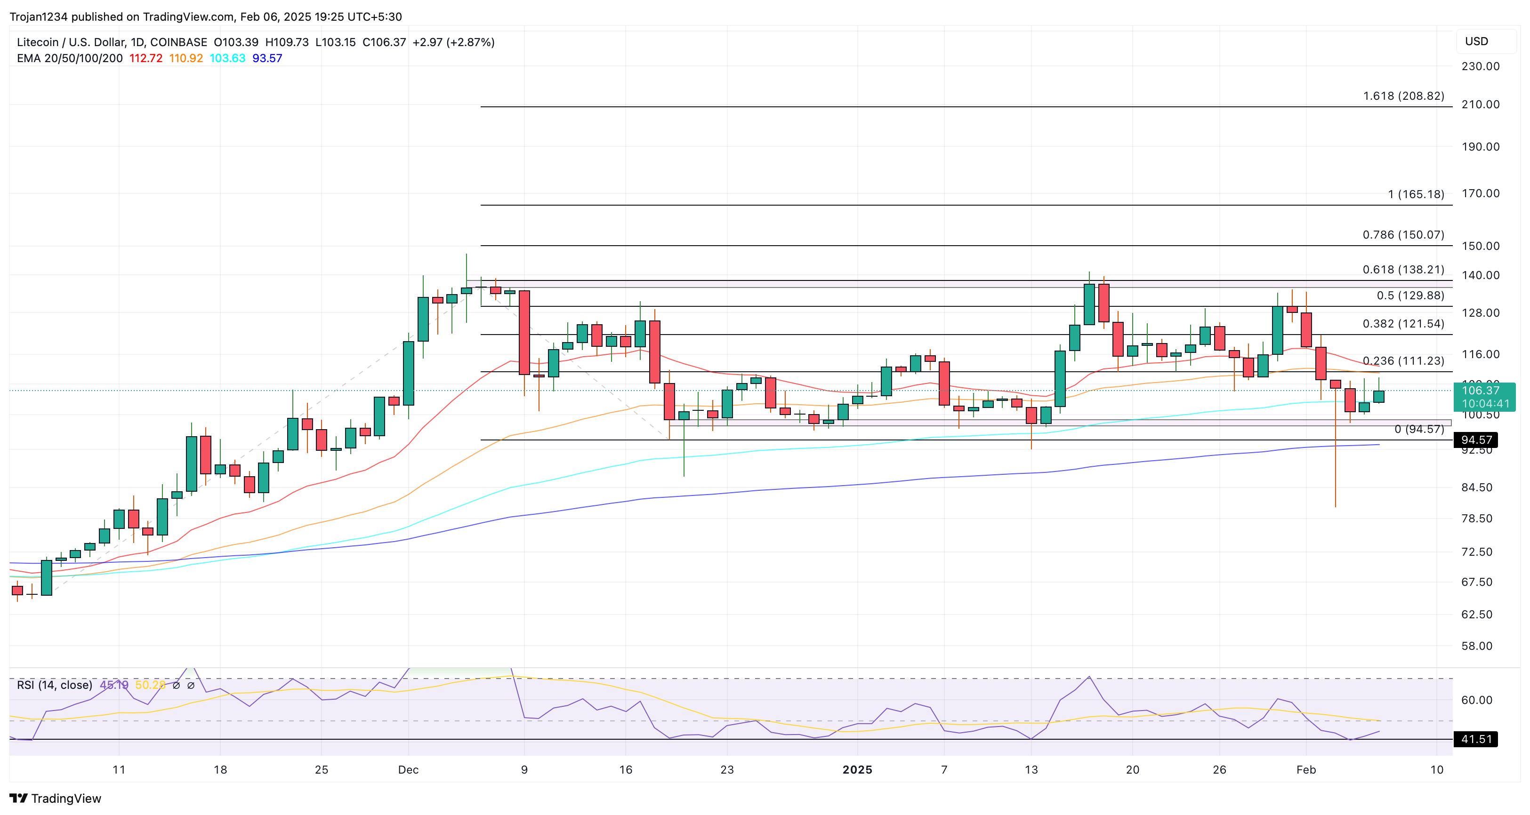
Task: Click the 58.00 price axis label
Action: coord(1477,646)
